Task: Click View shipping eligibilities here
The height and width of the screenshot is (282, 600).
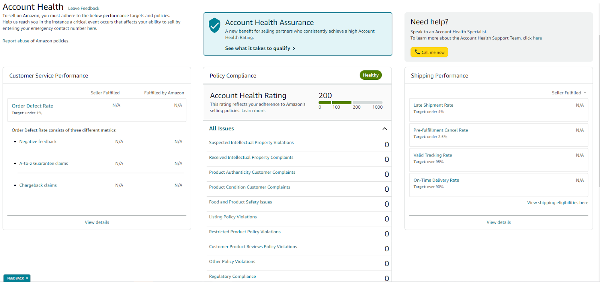Action: click(558, 203)
